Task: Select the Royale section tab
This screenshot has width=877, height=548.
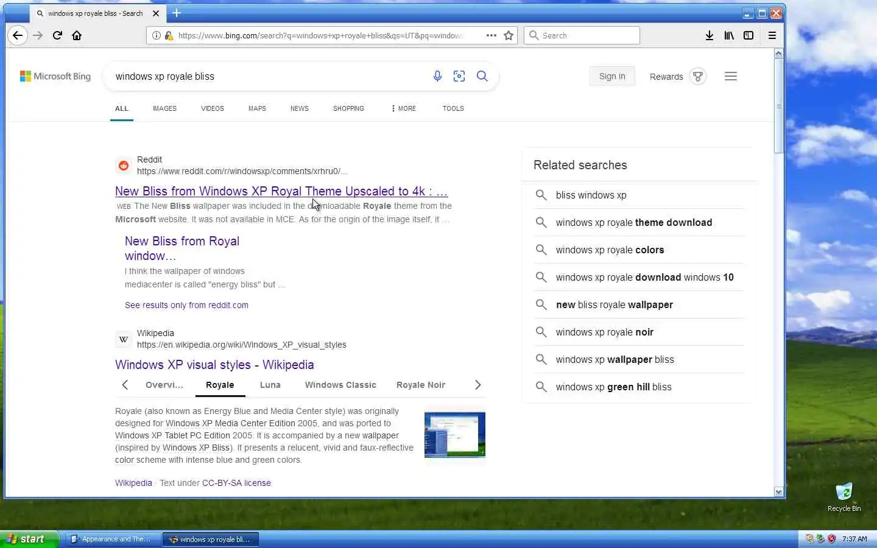Action: [220, 385]
